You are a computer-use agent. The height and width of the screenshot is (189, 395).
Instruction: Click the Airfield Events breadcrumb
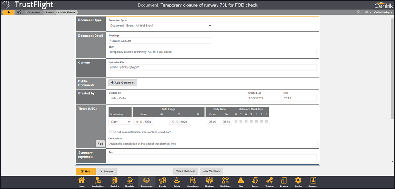pyautogui.click(x=66, y=12)
